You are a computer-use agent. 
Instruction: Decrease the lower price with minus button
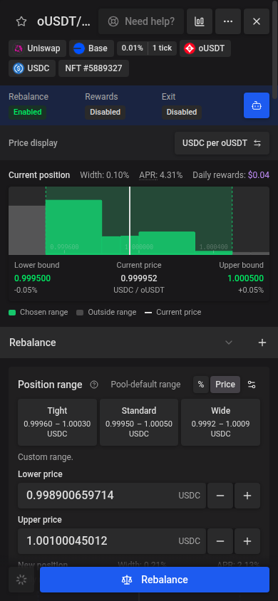220,496
